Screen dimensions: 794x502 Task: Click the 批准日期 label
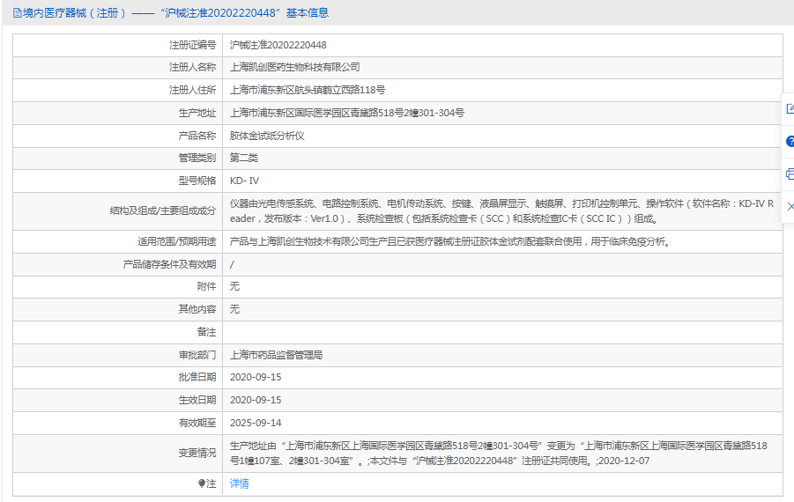pyautogui.click(x=197, y=377)
